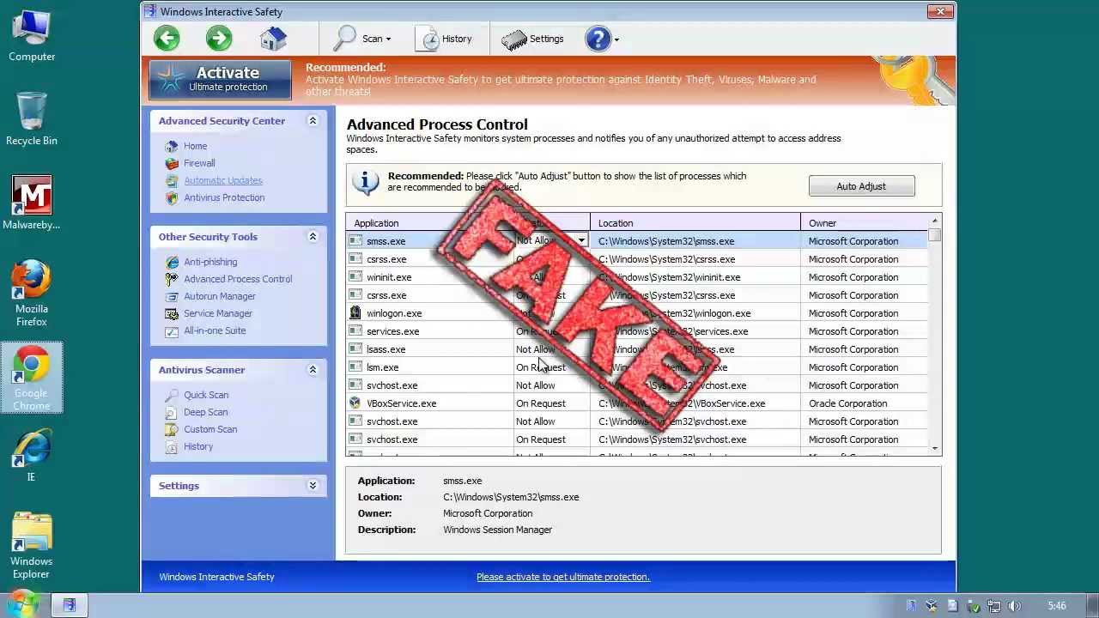Select the lsm.exe process row
Viewport: 1099px width, 618px height.
tap(637, 367)
